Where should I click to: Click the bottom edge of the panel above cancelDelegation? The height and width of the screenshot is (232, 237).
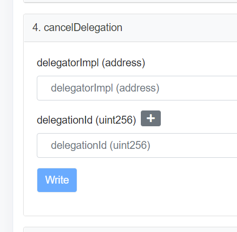[130, 2]
